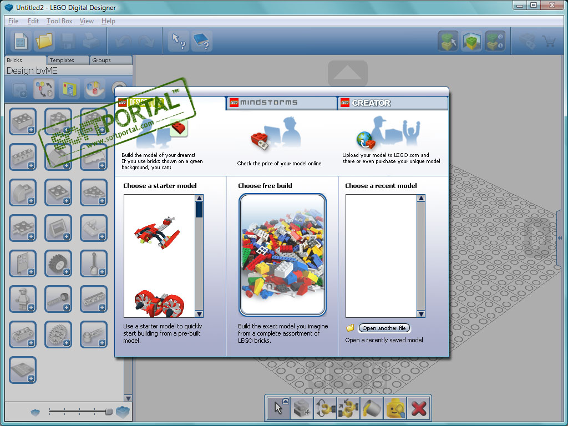Select the Paint bucket tool

tap(371, 408)
